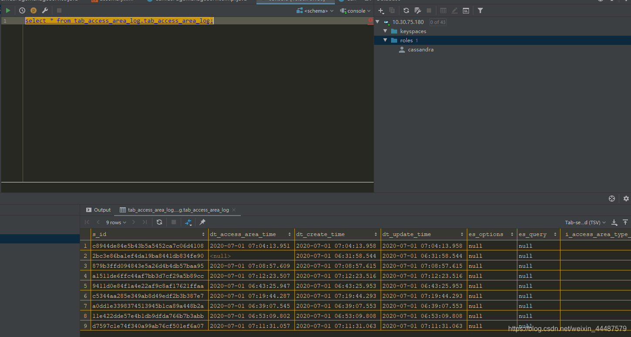Click the crosshair locate icon in results panel

click(x=612, y=199)
